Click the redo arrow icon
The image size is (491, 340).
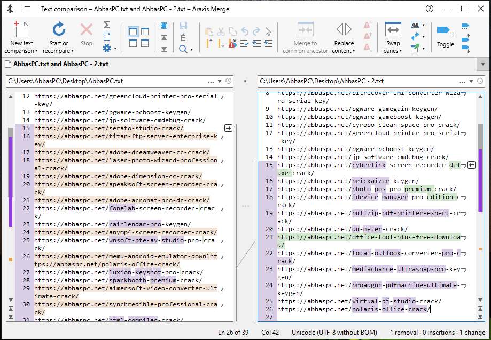pyautogui.click(x=256, y=31)
